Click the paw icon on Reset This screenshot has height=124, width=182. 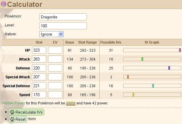pos(12,119)
